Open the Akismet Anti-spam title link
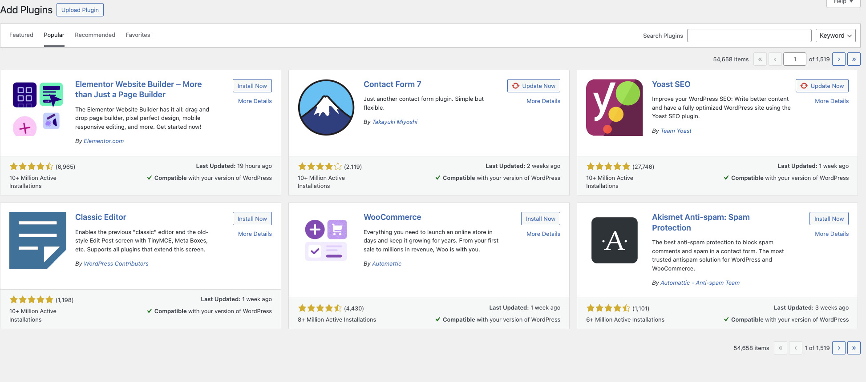The height and width of the screenshot is (382, 866). coord(701,223)
